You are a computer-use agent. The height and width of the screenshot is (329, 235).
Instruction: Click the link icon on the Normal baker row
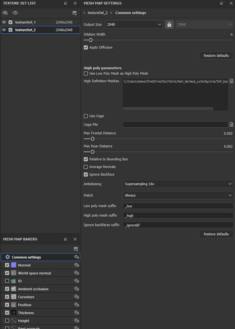pos(76,265)
